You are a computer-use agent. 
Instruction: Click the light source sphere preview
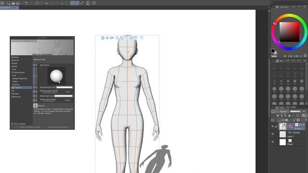coord(56,76)
